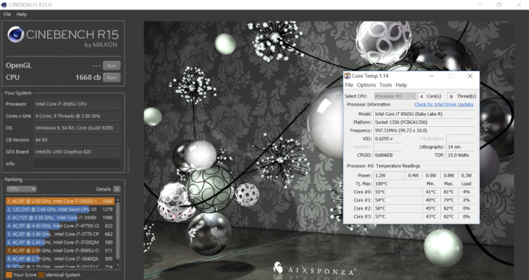Viewport: 529px width, 280px height.
Task: Click the Processor field Intel Core i7-8565U CPU
Action: (x=77, y=104)
